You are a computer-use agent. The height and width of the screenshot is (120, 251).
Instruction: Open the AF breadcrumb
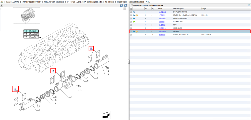point(68,2)
